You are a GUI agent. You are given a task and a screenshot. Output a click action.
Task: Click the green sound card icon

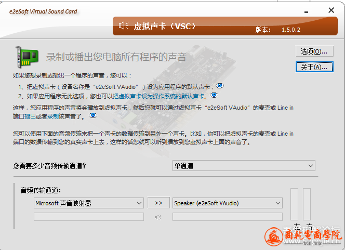(26, 57)
